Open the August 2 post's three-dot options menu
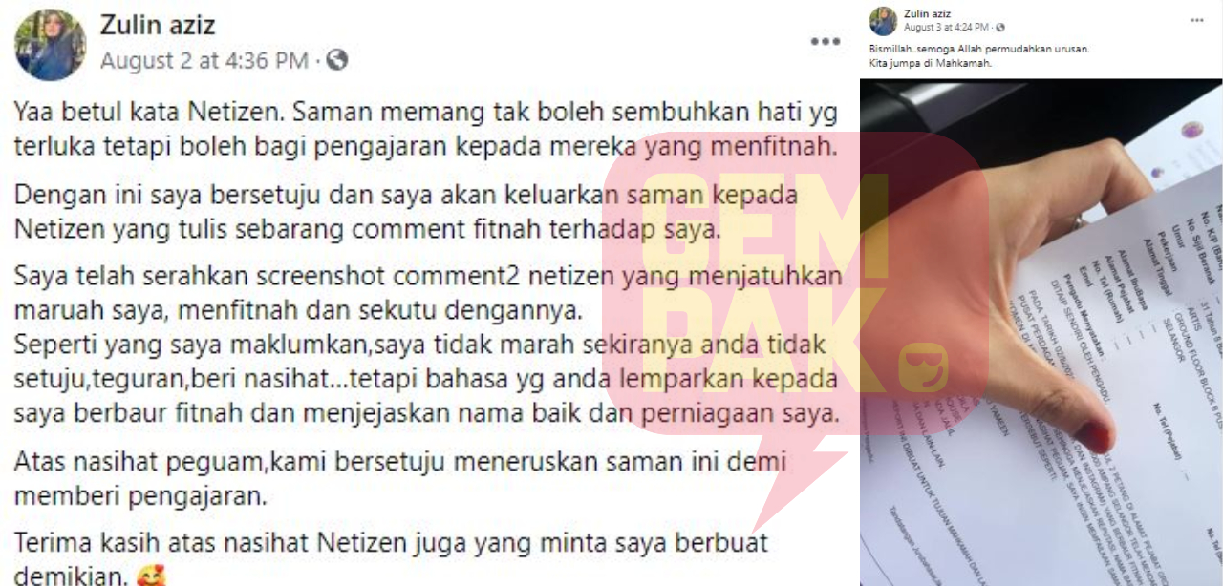1223x586 pixels. [x=825, y=42]
